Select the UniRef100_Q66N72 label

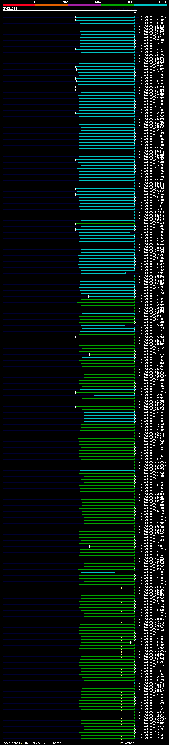point(151,72)
